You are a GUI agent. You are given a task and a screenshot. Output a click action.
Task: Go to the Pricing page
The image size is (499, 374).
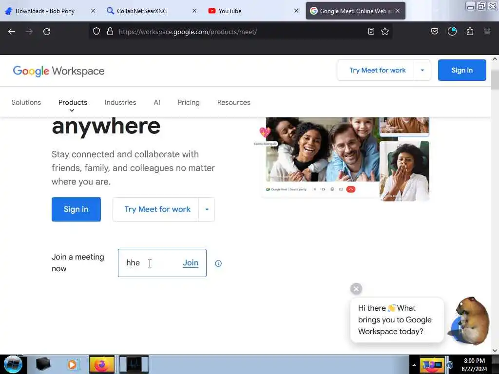(189, 102)
